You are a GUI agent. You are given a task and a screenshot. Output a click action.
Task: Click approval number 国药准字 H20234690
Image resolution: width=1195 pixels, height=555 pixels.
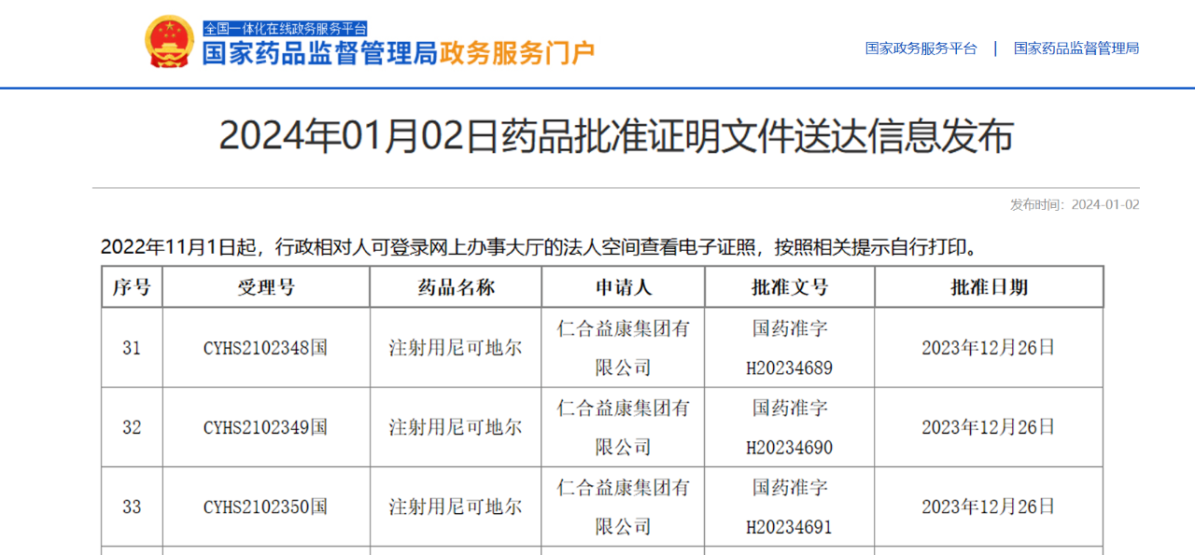[x=790, y=427]
